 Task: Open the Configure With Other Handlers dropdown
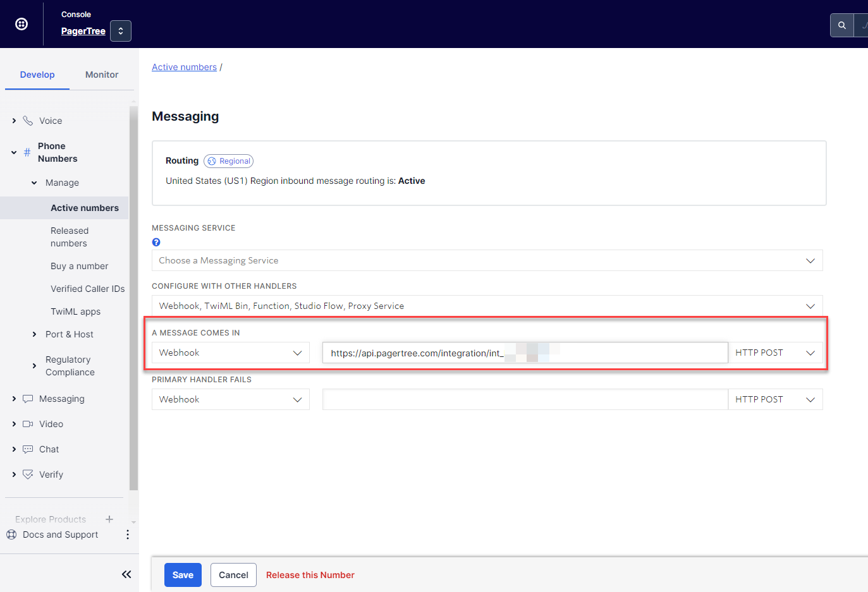[487, 306]
